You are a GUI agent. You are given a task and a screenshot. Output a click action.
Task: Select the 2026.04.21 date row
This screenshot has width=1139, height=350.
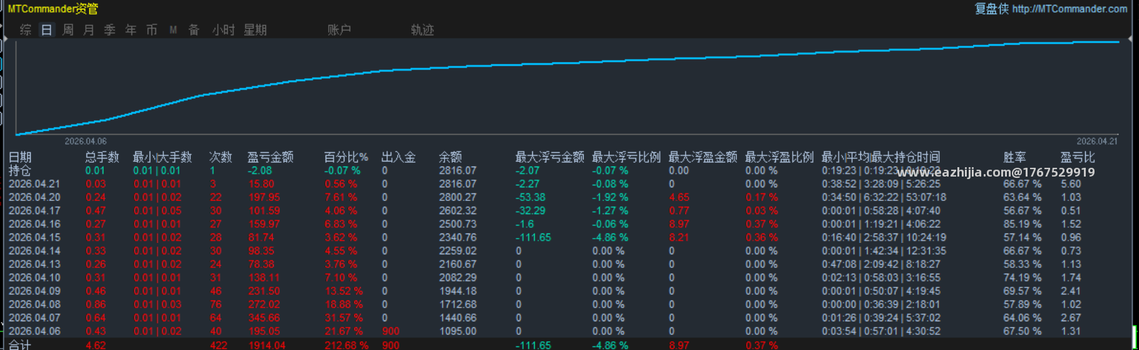[x=34, y=184]
